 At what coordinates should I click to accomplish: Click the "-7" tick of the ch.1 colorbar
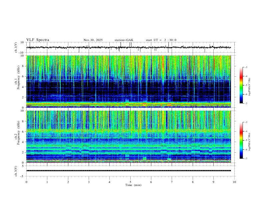pos(246,103)
